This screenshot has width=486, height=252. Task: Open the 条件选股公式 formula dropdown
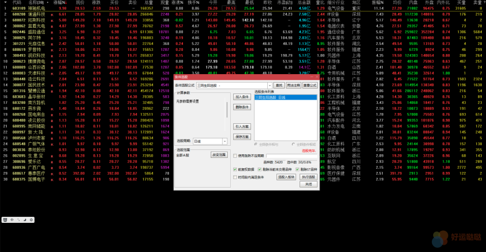point(270,86)
